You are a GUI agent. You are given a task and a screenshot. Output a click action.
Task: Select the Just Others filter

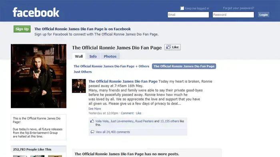[82, 72]
